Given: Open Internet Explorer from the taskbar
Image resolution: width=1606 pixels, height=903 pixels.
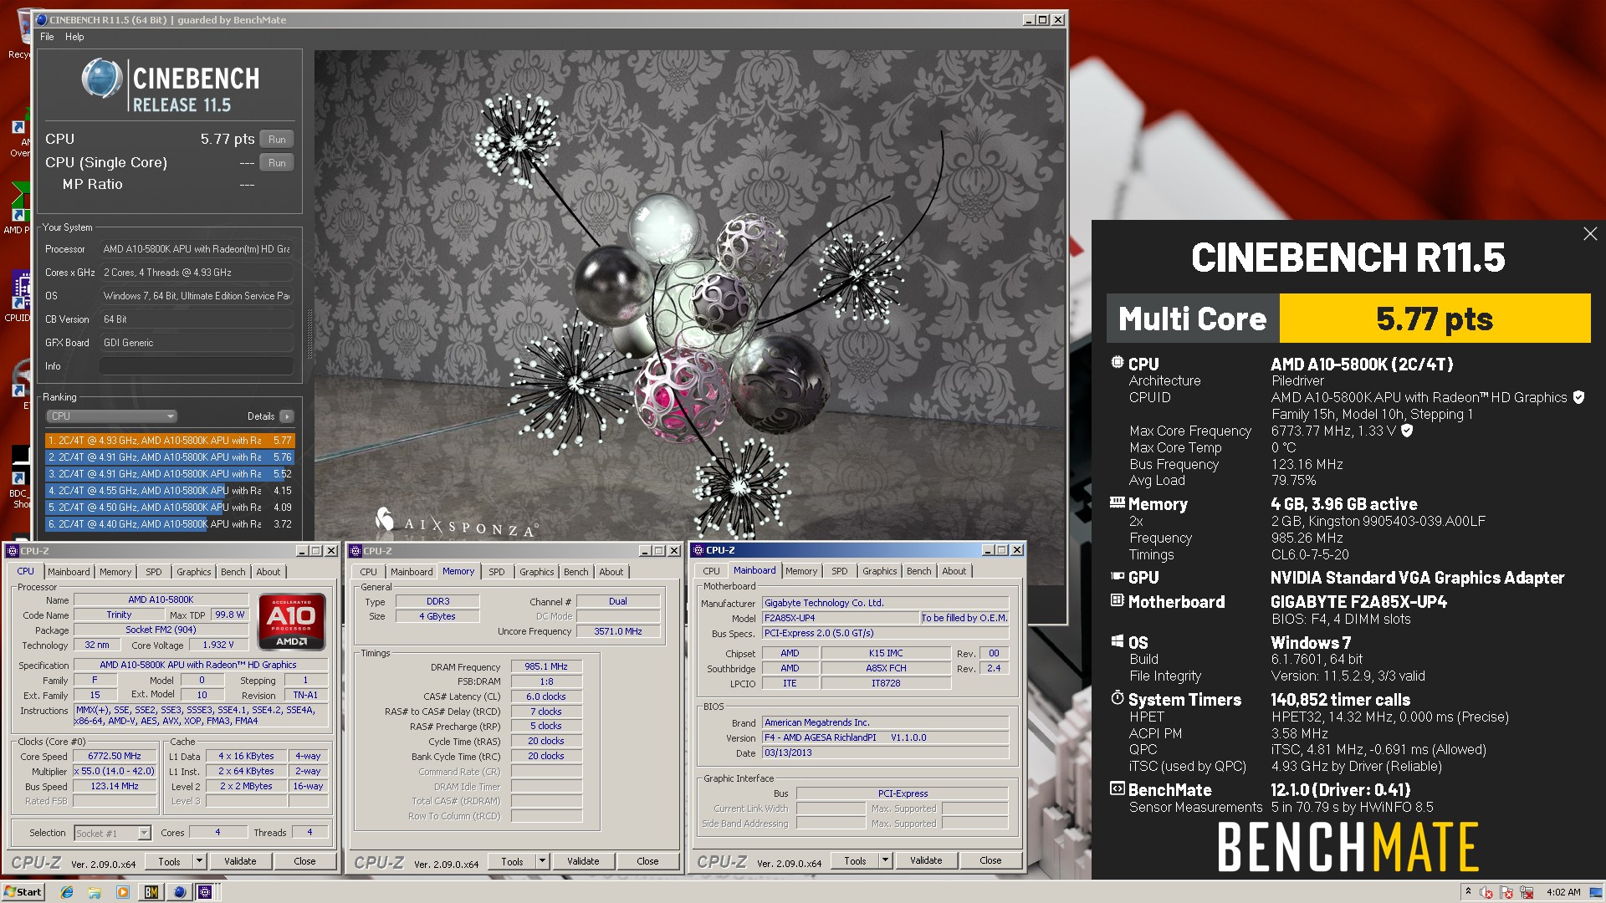Looking at the screenshot, I should pyautogui.click(x=67, y=892).
